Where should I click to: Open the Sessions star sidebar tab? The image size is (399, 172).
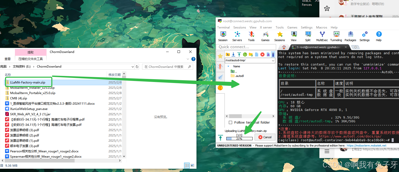click(220, 56)
